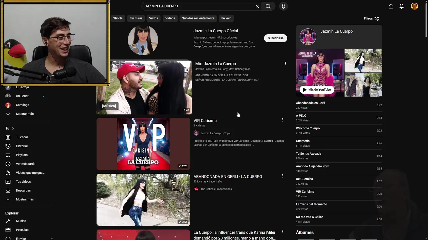The image size is (428, 240).
Task: Open options menu for La Cuerpo influencer video
Action: tap(283, 232)
